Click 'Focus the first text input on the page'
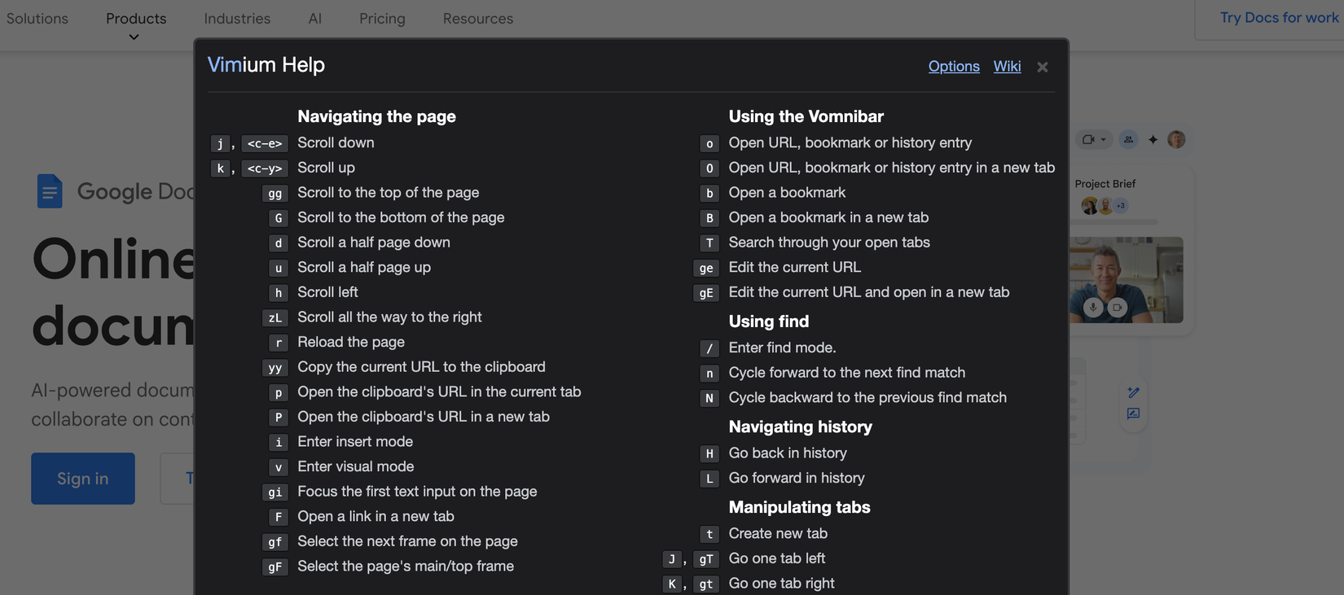1344x595 pixels. tap(417, 491)
